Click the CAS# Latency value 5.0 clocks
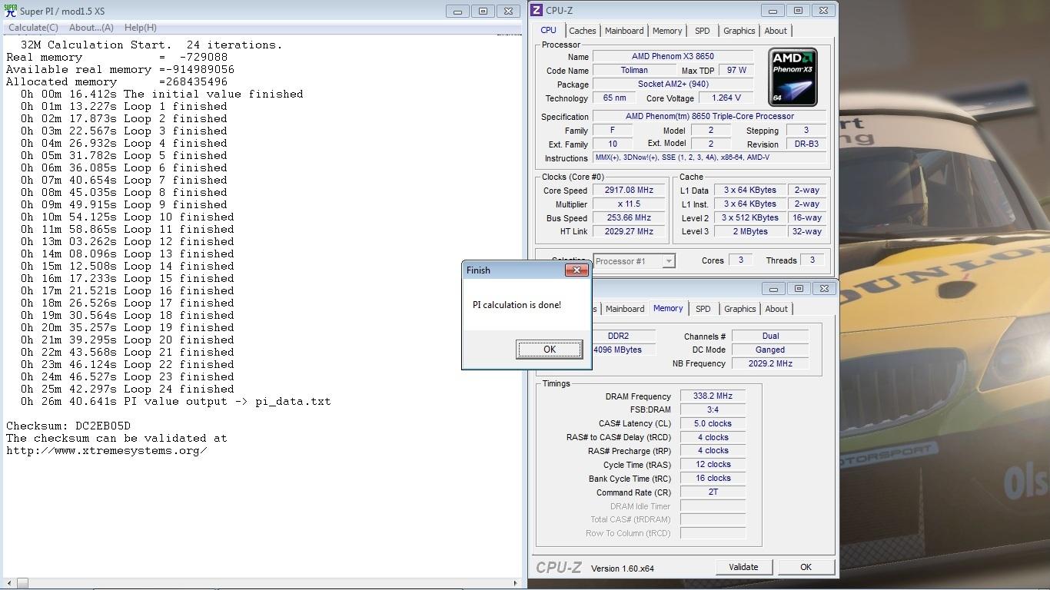This screenshot has height=590, width=1050. 713,424
